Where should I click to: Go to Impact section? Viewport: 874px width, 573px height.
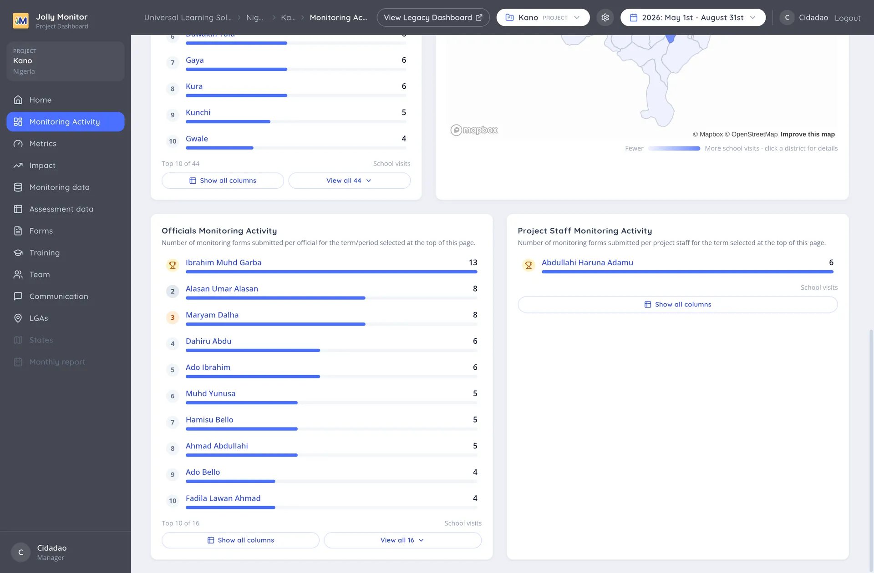(66, 165)
